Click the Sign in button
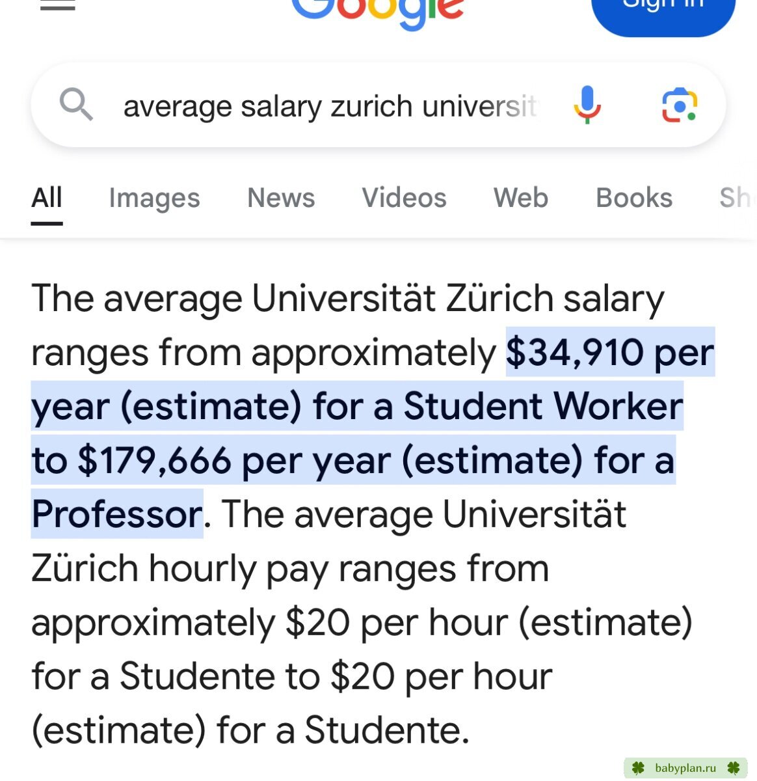The width and height of the screenshot is (757, 781). click(663, 14)
